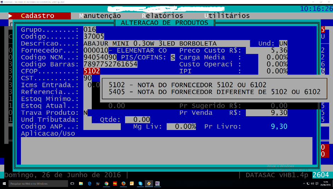Click the highlighted CFOP field 5102
Image resolution: width=333 pixels, height=189 pixels.
pyautogui.click(x=92, y=71)
